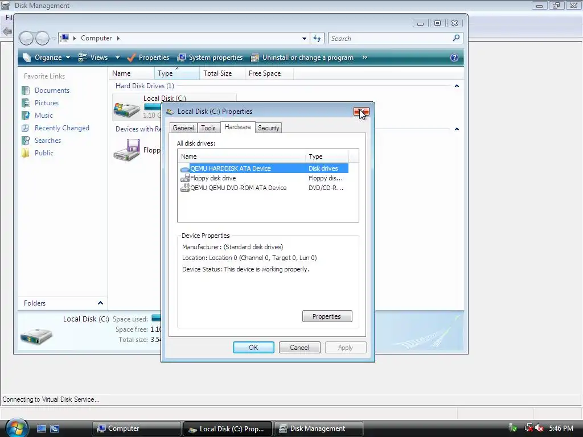Select the Floppy drive icon

pyautogui.click(x=127, y=150)
